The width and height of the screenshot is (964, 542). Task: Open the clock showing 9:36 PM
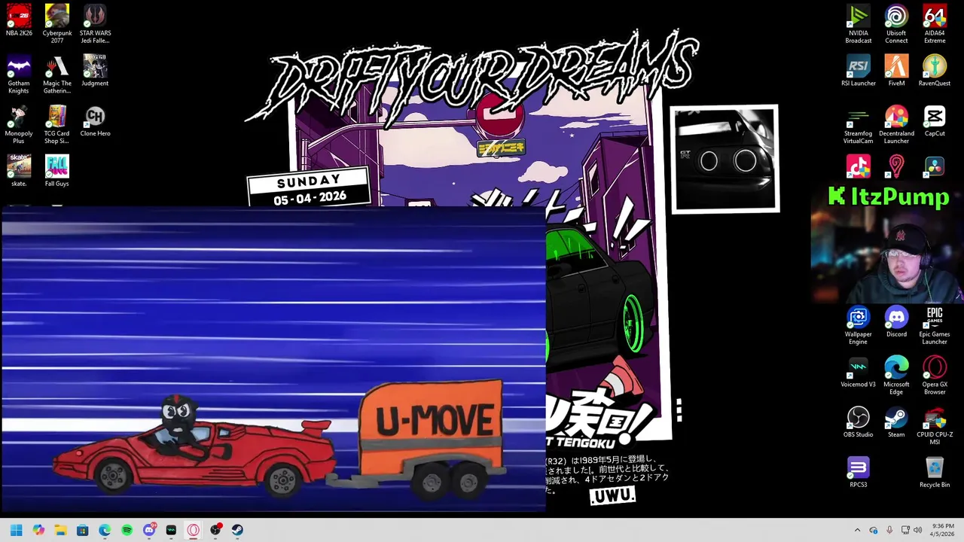click(x=943, y=530)
